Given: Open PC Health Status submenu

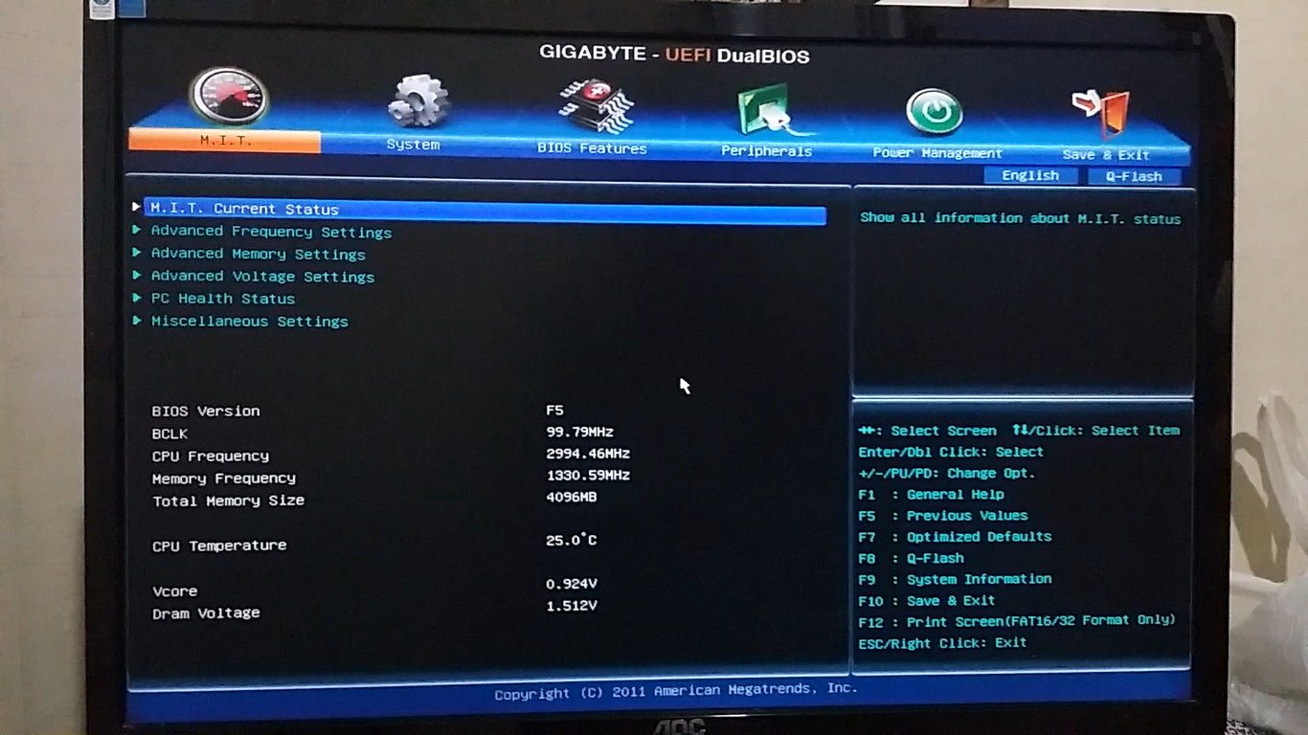Looking at the screenshot, I should pos(223,299).
